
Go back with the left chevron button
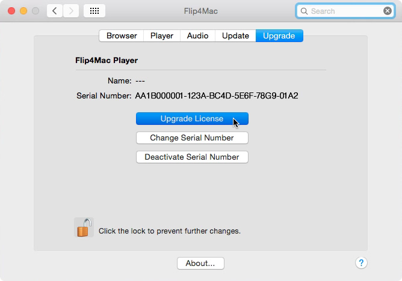tap(55, 11)
